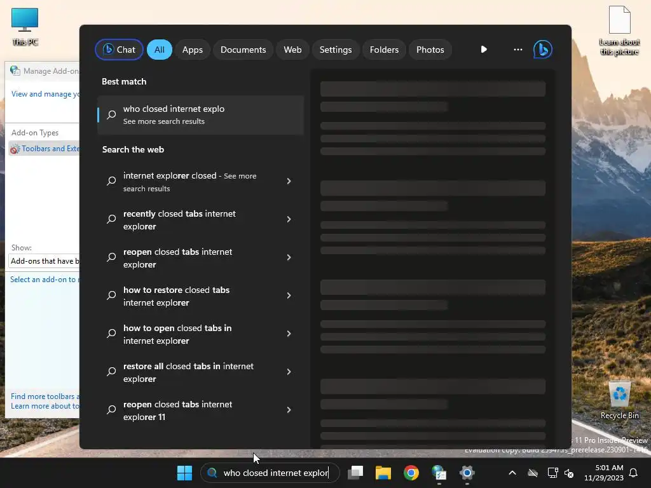This screenshot has height=488, width=651.
Task: Launch Google Chrome from the taskbar
Action: click(x=411, y=473)
